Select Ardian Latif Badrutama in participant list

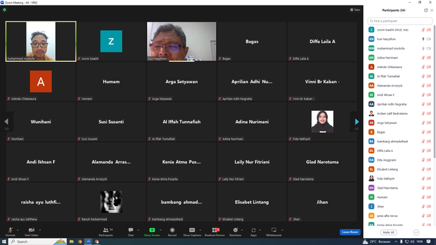point(400,114)
